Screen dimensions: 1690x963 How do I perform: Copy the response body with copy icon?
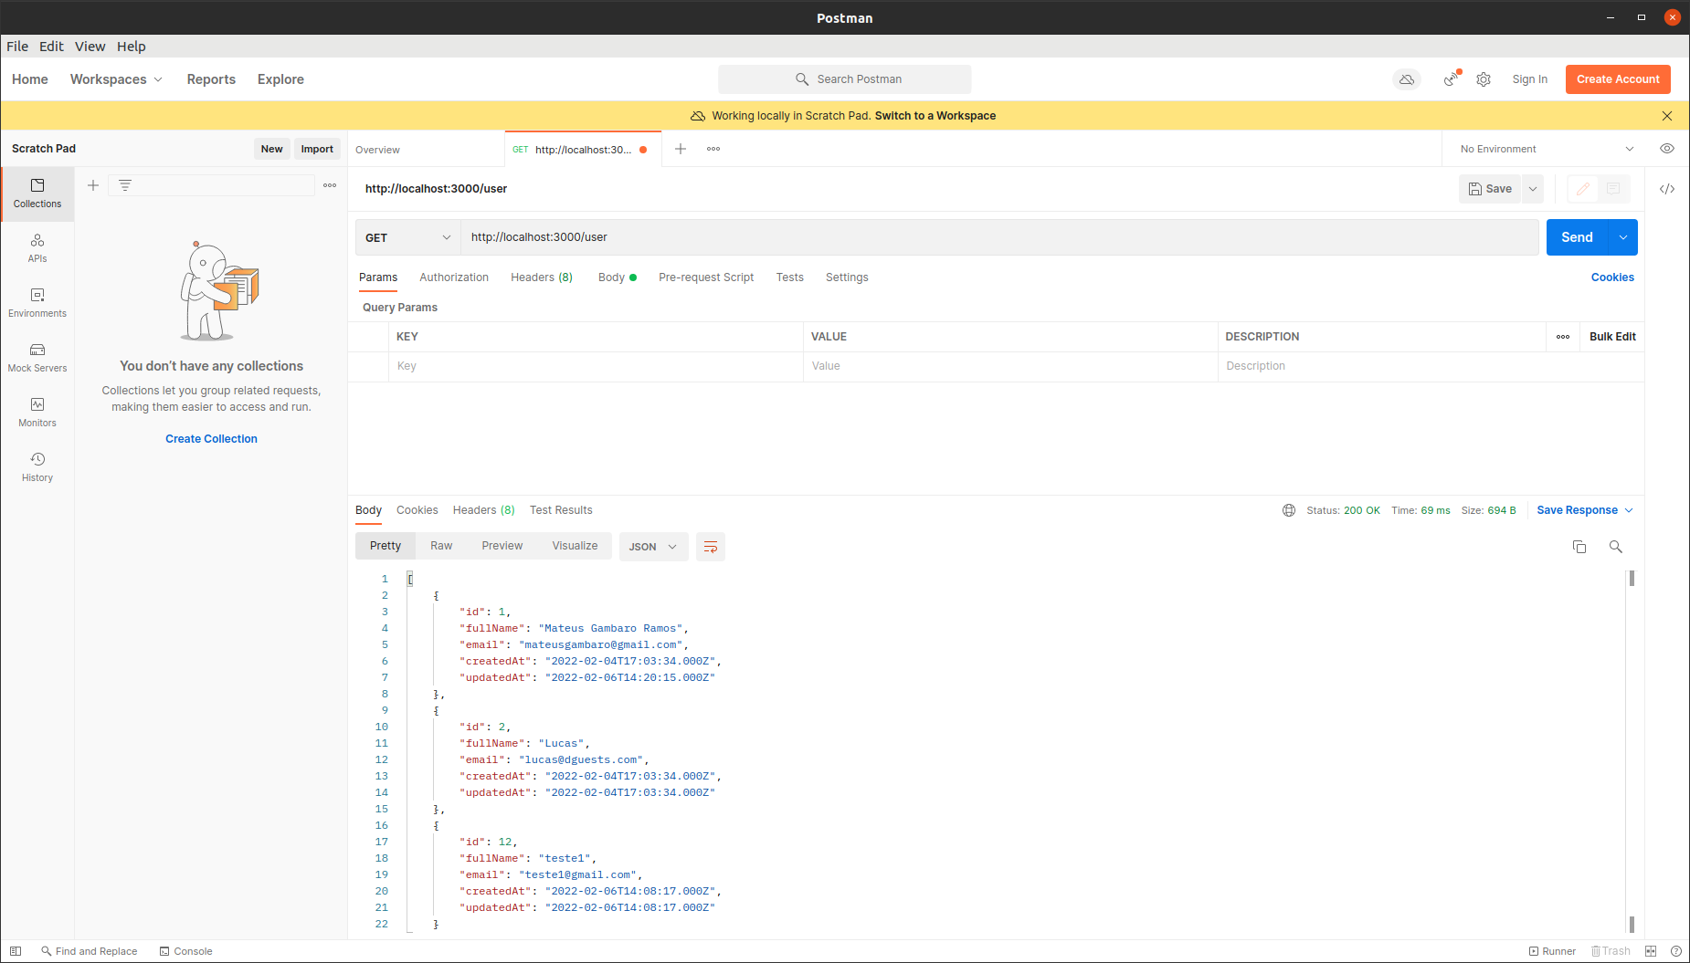click(x=1579, y=547)
